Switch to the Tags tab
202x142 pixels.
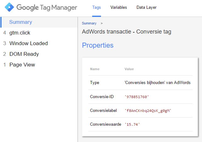[96, 8]
